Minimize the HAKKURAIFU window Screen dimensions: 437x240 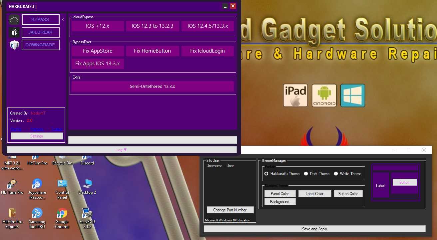click(225, 6)
